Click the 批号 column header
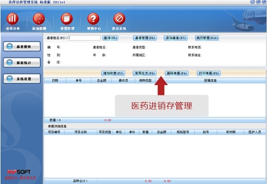This screenshot has height=184, width=267. click(x=206, y=132)
